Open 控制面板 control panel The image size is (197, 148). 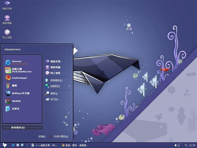pyautogui.click(x=54, y=80)
